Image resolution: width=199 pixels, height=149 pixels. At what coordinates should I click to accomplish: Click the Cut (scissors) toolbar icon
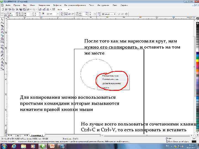tap(17, 9)
